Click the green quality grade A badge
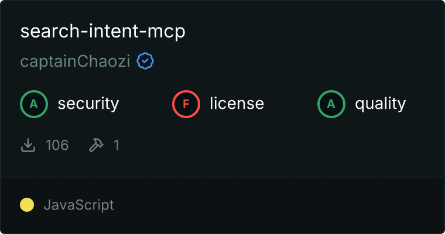Image resolution: width=445 pixels, height=234 pixels. pyautogui.click(x=331, y=104)
